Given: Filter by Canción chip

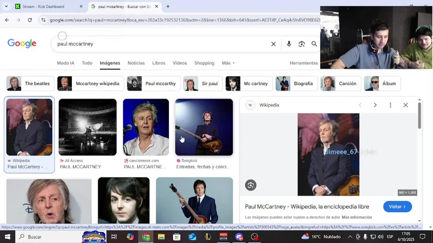Looking at the screenshot, I should point(341,83).
